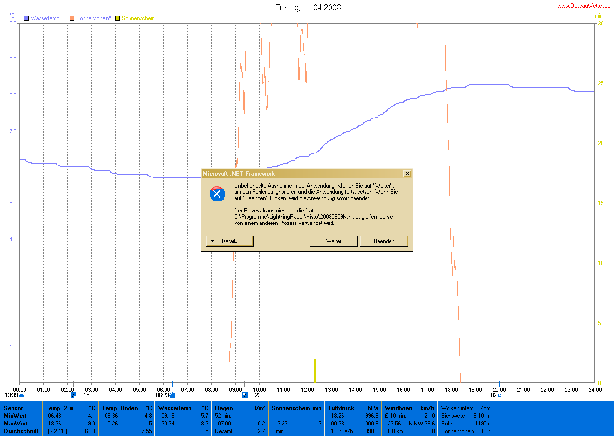Screen dimensions: 614x436
Task: Select the Luftdruck hPa column header
Action: 353,408
